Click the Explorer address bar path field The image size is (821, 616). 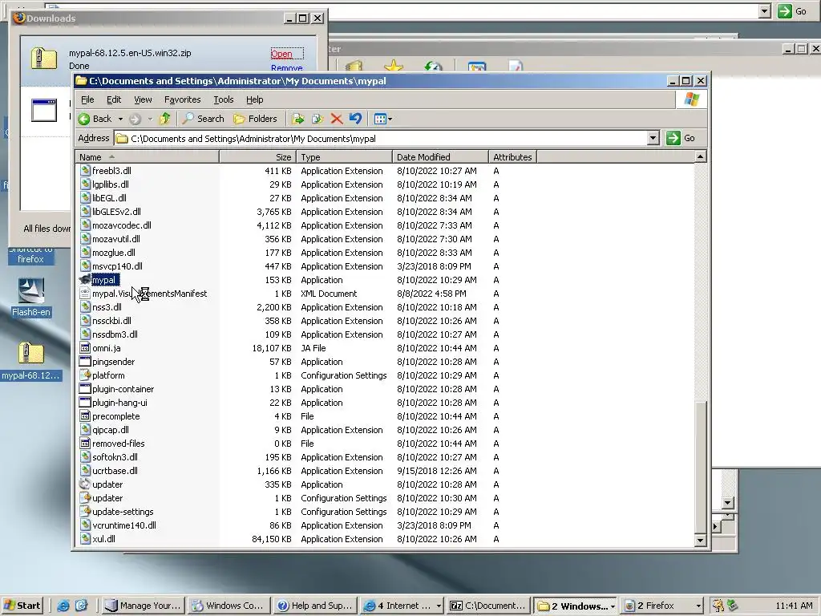click(381, 138)
